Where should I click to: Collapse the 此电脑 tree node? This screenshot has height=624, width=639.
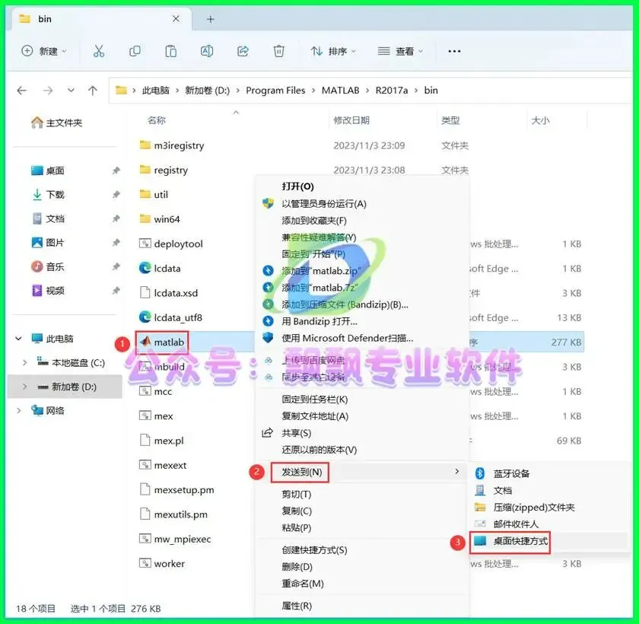18,339
